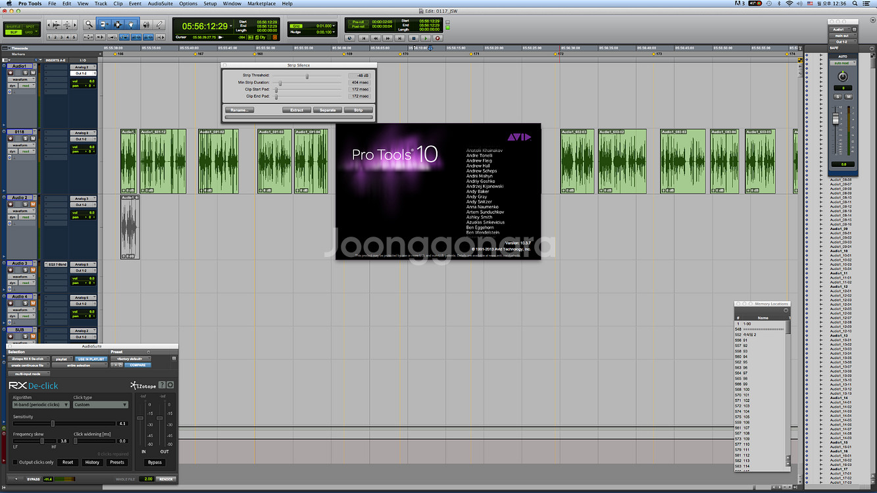Screen dimensions: 877x493
Task: Adjust the Frequency skew slider
Action: (42, 441)
